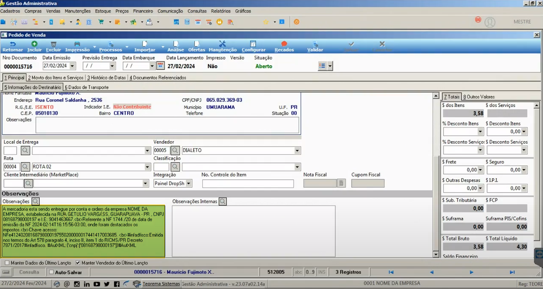Toggle the Auto-Salvar checkbox
The height and width of the screenshot is (289, 543).
pos(52,272)
